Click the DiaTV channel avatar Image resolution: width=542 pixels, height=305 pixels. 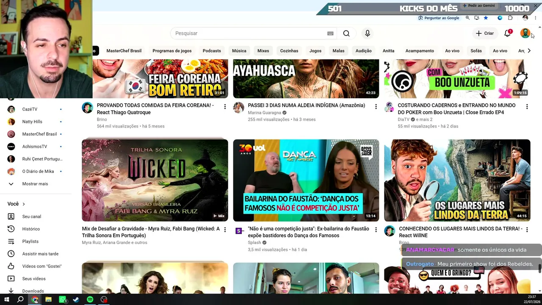coord(390,107)
